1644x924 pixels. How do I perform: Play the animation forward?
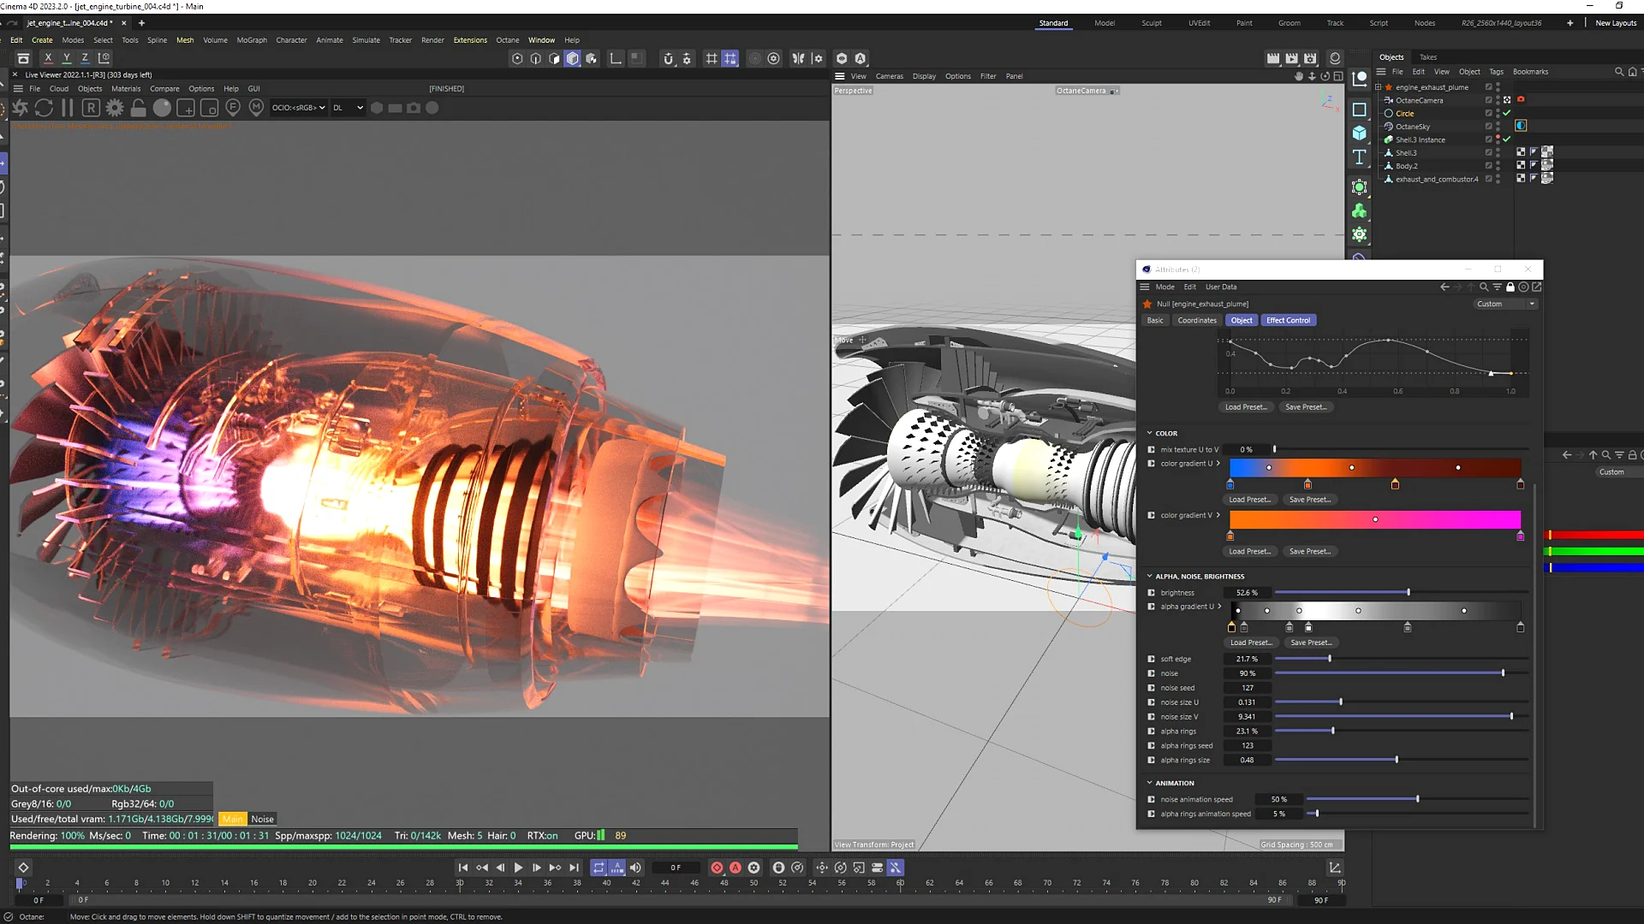pos(518,868)
